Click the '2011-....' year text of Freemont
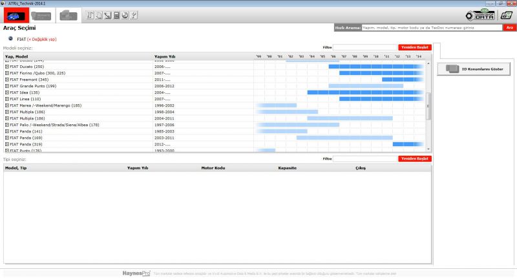The image size is (517, 278). 162,80
